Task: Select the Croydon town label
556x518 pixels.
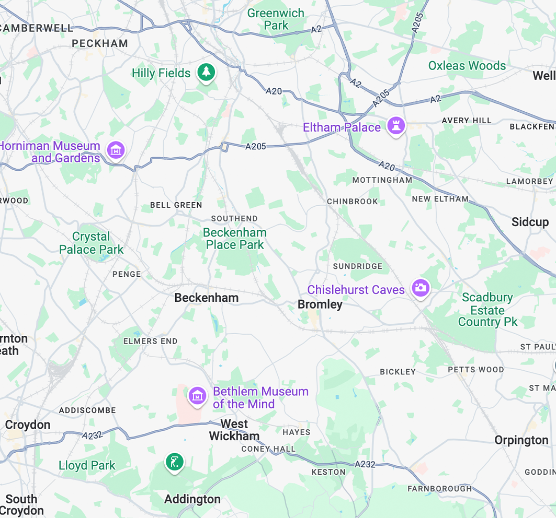Action: click(x=28, y=425)
